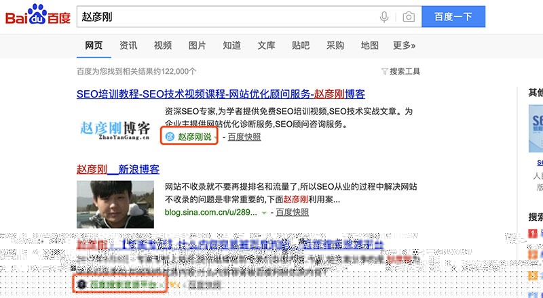
Task: Expand dropdown arrow beside blog.sina.com.cn
Action: [x=264, y=213]
